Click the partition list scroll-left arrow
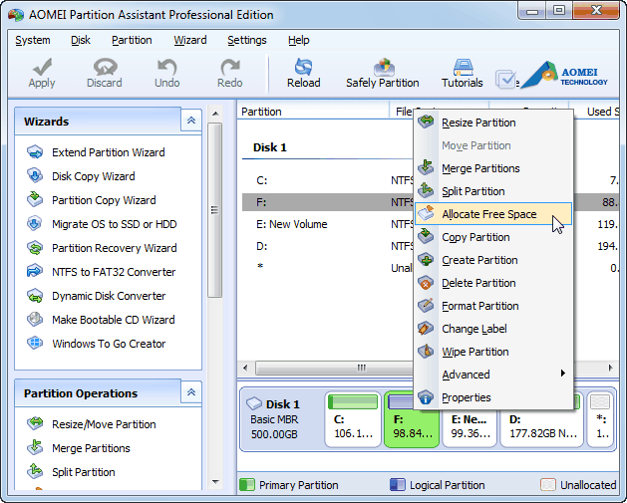This screenshot has width=627, height=503. [x=245, y=368]
